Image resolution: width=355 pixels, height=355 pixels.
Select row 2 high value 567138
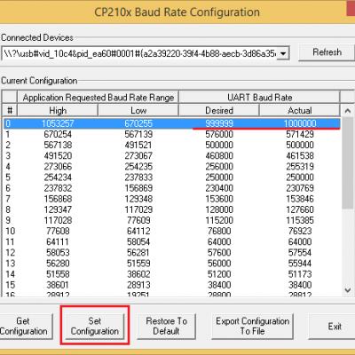[58, 145]
